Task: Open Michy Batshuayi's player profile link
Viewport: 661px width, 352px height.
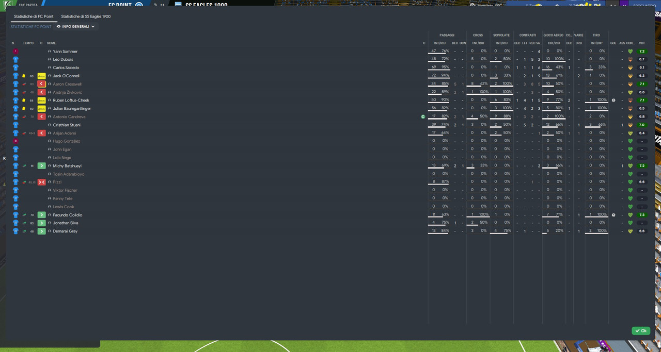Action: click(67, 166)
